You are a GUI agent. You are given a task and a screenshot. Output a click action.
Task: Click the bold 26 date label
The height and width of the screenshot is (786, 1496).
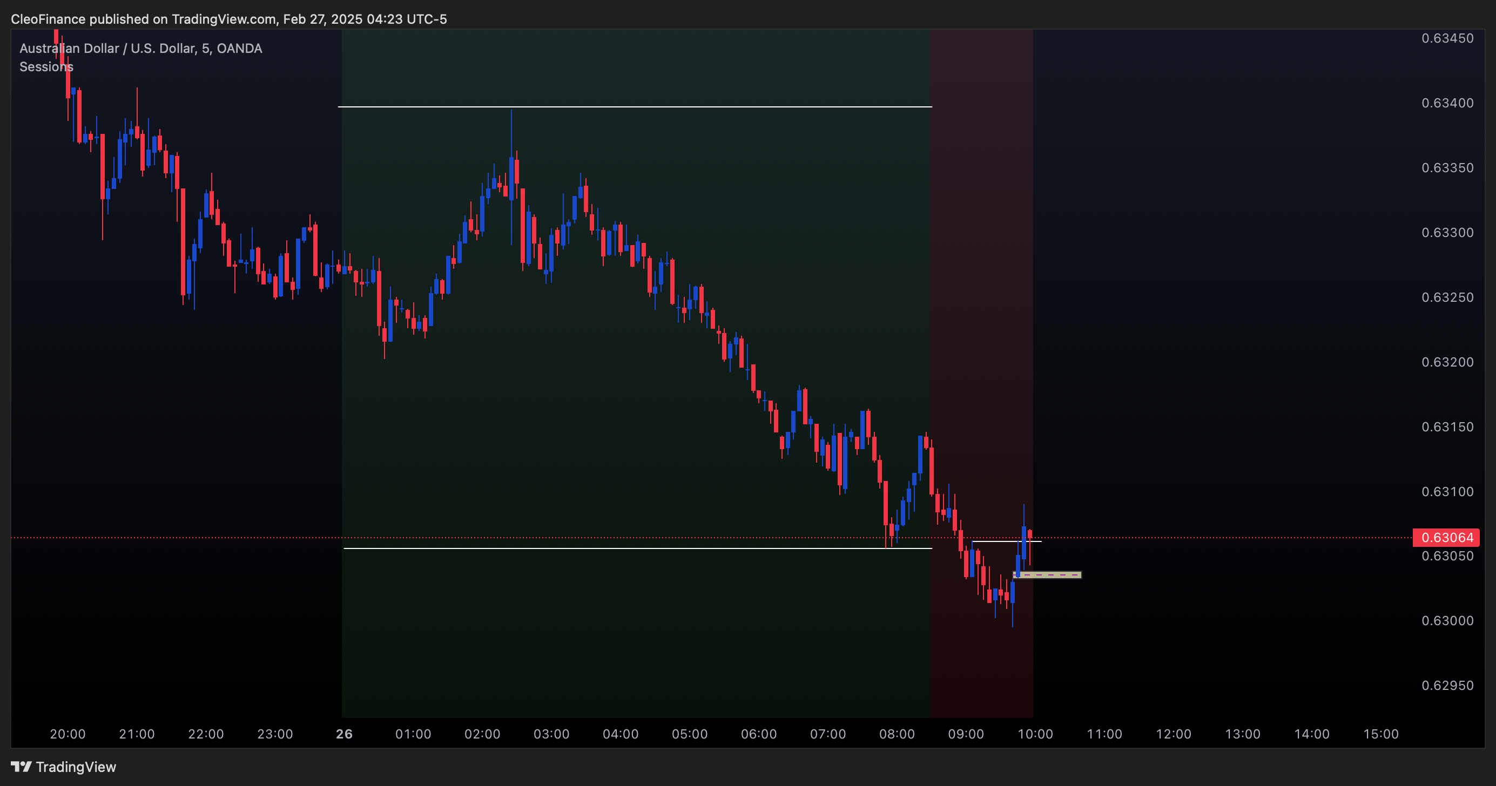point(345,734)
